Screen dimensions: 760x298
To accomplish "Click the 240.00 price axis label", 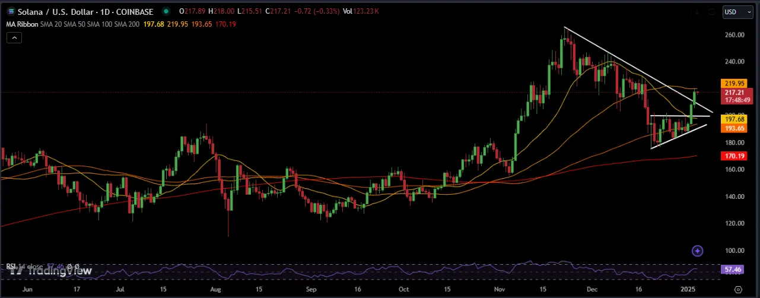I will coord(735,62).
